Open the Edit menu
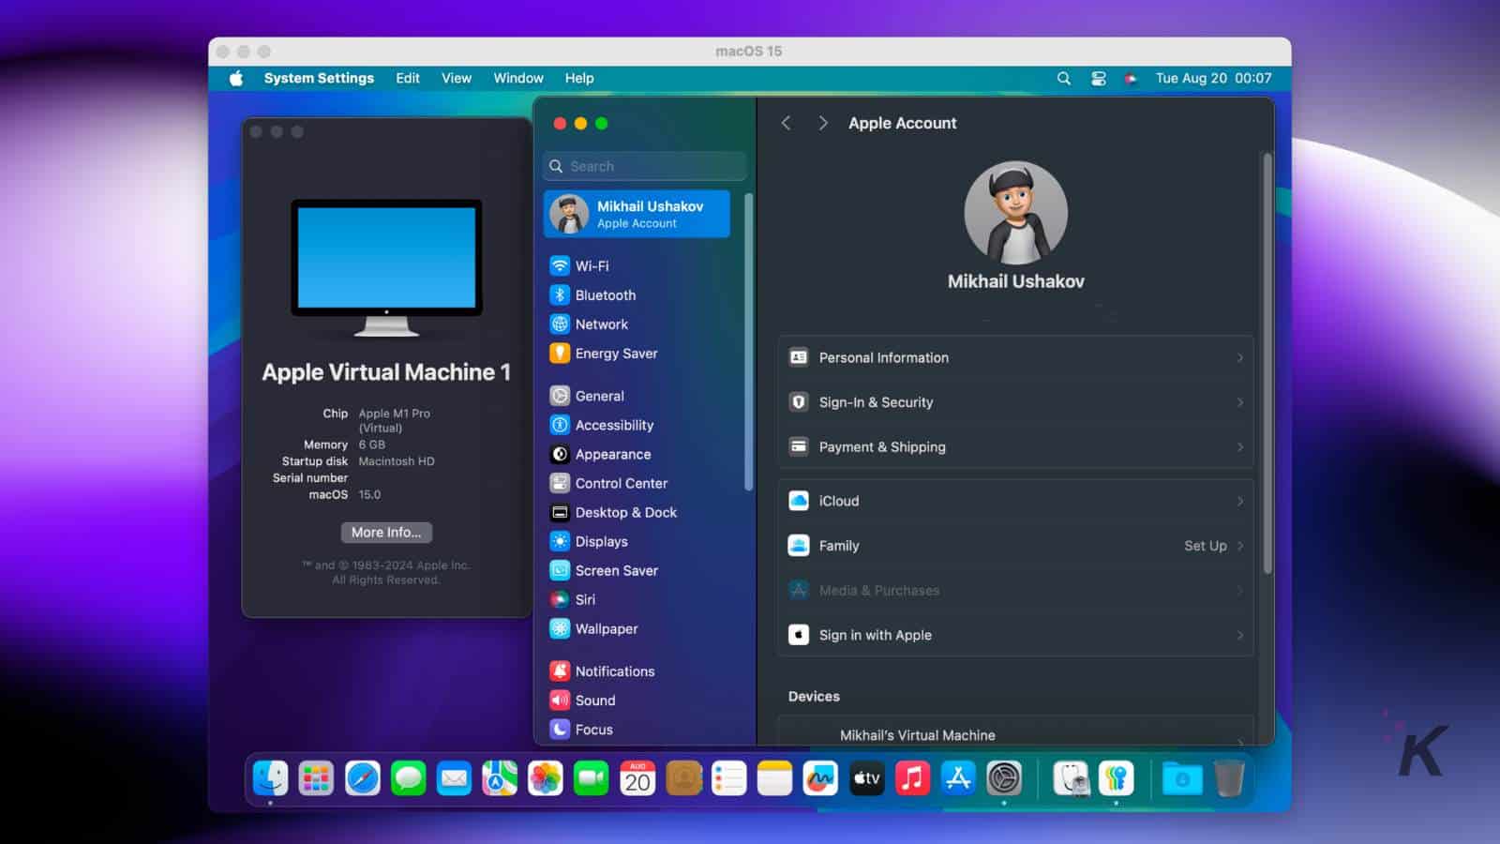The width and height of the screenshot is (1500, 844). (x=408, y=78)
